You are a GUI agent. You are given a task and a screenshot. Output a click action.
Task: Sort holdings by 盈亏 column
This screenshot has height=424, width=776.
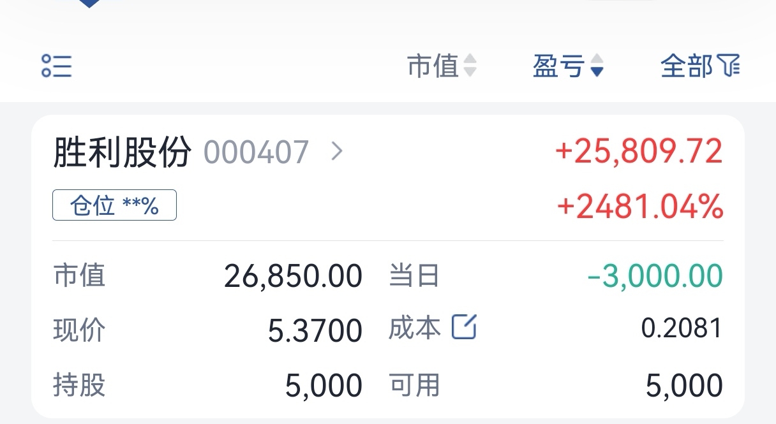(558, 65)
